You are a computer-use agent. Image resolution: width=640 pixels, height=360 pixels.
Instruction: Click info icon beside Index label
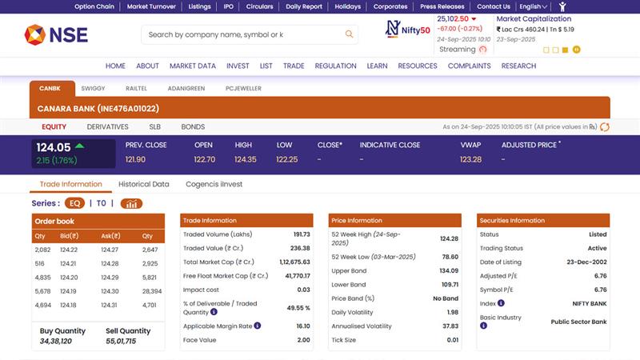click(x=501, y=303)
